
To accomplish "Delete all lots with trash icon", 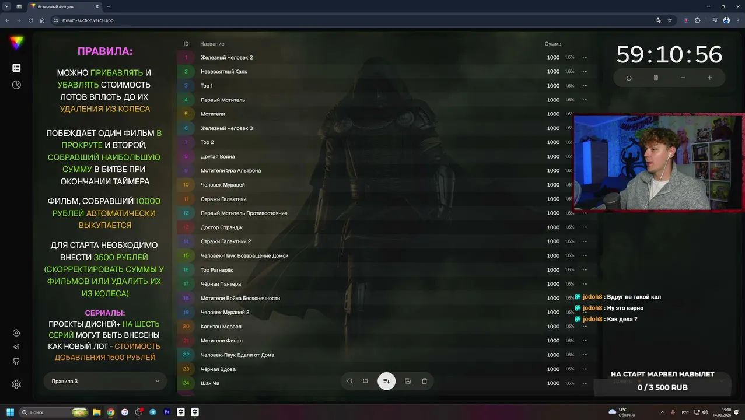I will coord(424,381).
